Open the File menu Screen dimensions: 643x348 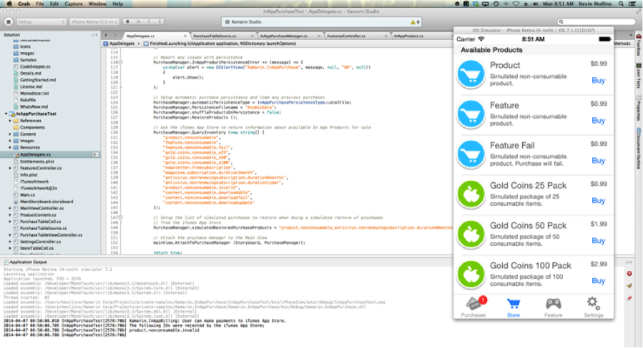[x=40, y=4]
